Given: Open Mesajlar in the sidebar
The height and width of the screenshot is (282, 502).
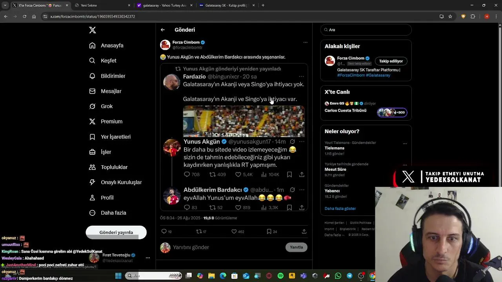Looking at the screenshot, I should tap(105, 91).
